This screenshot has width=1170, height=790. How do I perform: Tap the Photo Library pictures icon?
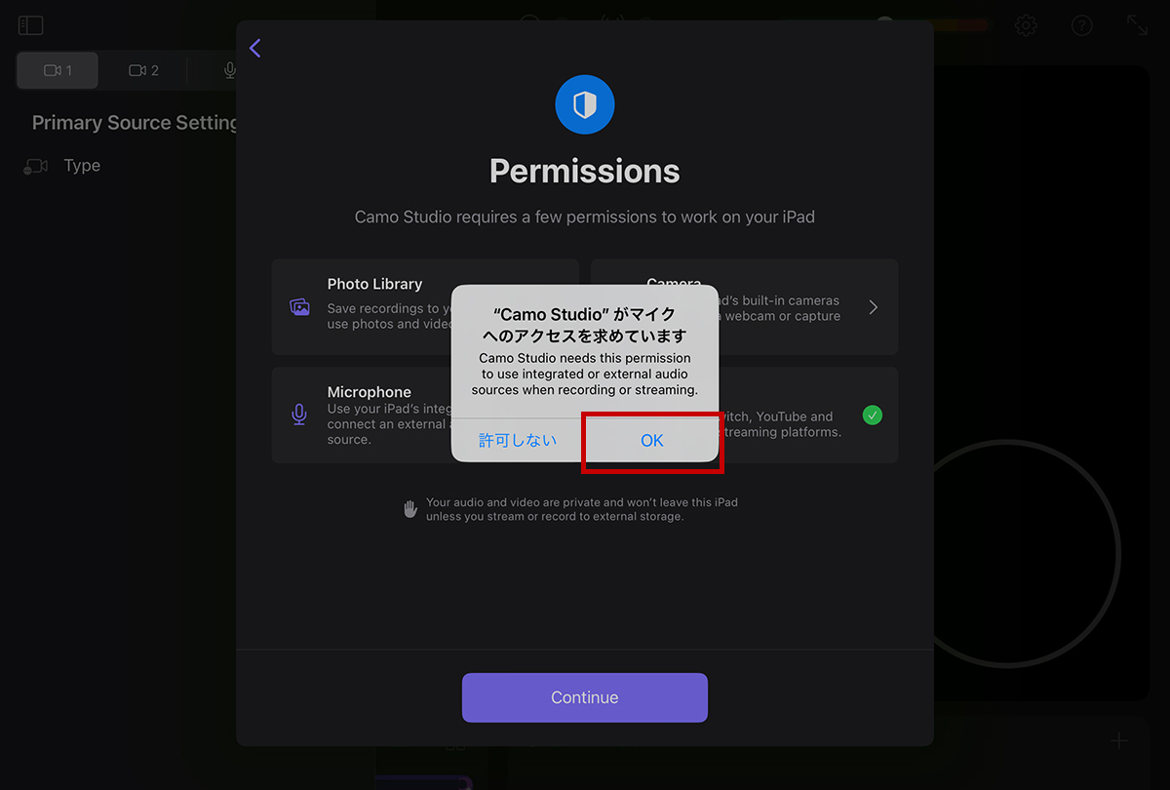coord(299,307)
